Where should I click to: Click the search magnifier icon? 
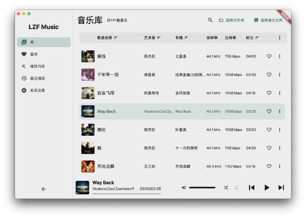click(x=210, y=20)
